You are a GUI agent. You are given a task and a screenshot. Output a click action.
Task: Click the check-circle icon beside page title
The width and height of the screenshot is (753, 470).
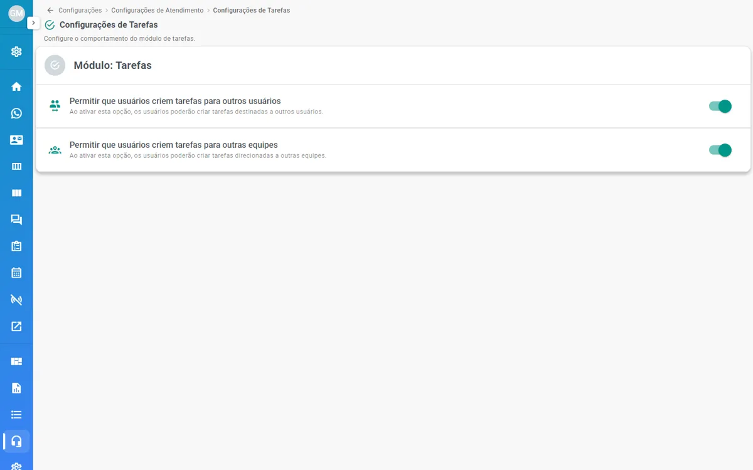[x=50, y=25]
